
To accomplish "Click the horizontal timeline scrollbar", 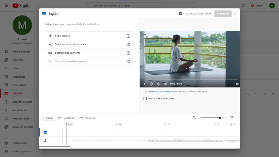I will [x=55, y=147].
